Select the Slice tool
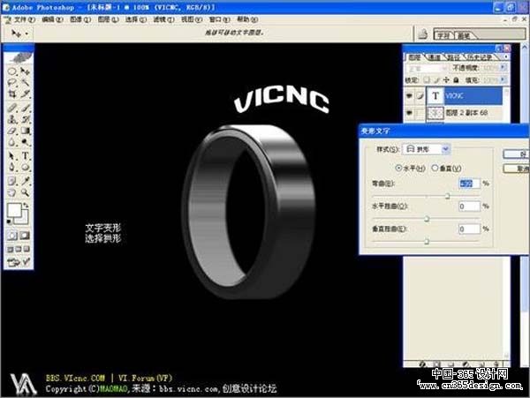 coord(25,94)
